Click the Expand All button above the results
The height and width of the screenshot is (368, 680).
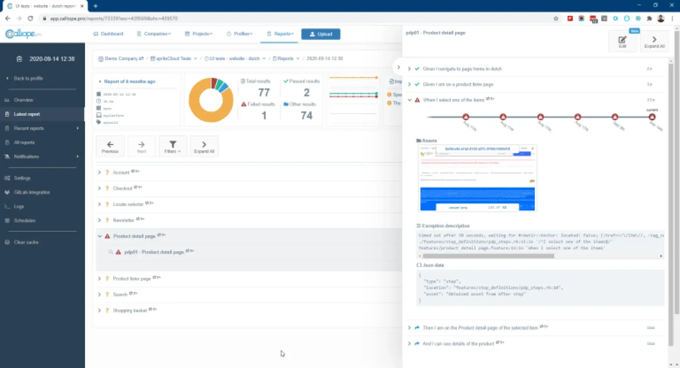click(204, 146)
